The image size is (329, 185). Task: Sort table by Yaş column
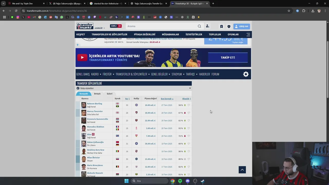(x=127, y=99)
